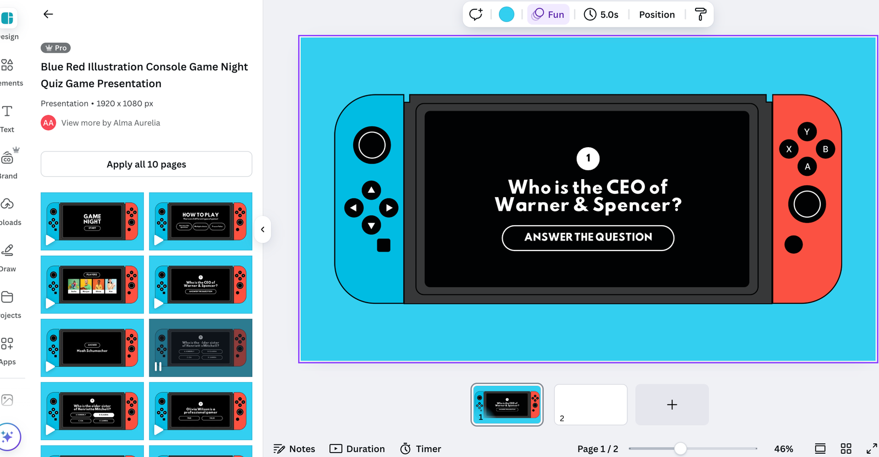Go back with the left arrow icon
This screenshot has height=457, width=879.
[x=48, y=14]
